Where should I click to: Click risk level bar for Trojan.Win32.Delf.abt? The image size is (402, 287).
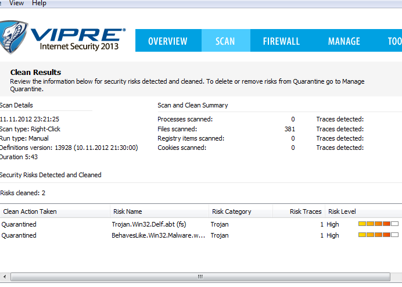[x=378, y=224]
